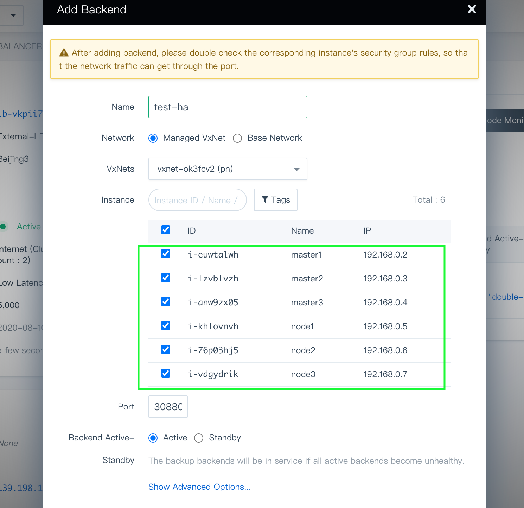The width and height of the screenshot is (524, 508).
Task: Click the Port input field
Action: (168, 407)
